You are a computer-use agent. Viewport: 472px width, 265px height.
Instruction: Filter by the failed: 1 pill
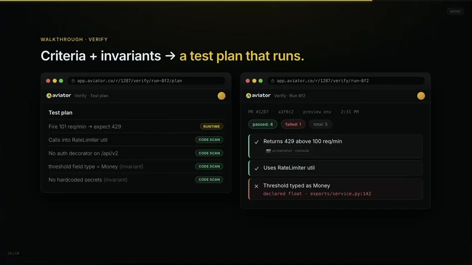point(293,124)
